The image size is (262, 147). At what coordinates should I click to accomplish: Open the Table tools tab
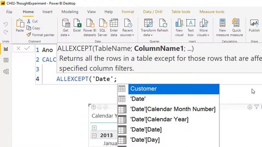click(x=181, y=12)
